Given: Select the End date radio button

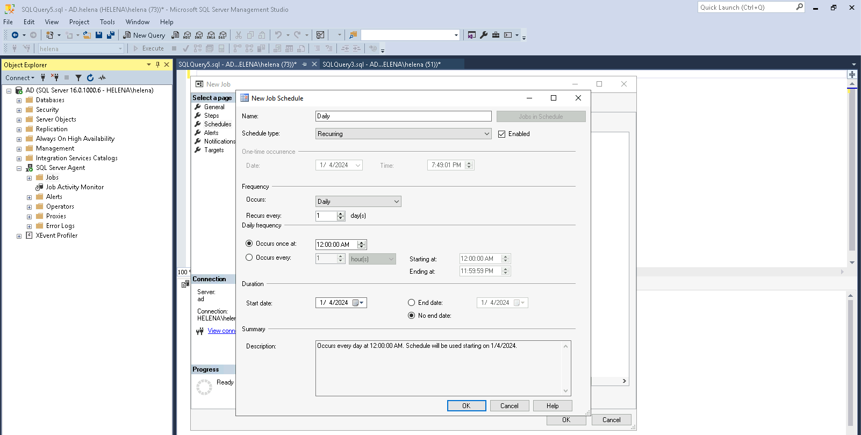Looking at the screenshot, I should [x=412, y=303].
